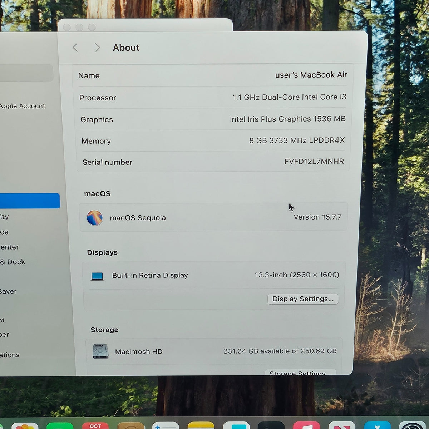The height and width of the screenshot is (429, 429).
Task: Click the "Graphics" row label
Action: [x=97, y=120]
